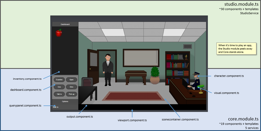Pick the Talk to verb button
Viewport: 261px width, 131px height.
(59, 94)
